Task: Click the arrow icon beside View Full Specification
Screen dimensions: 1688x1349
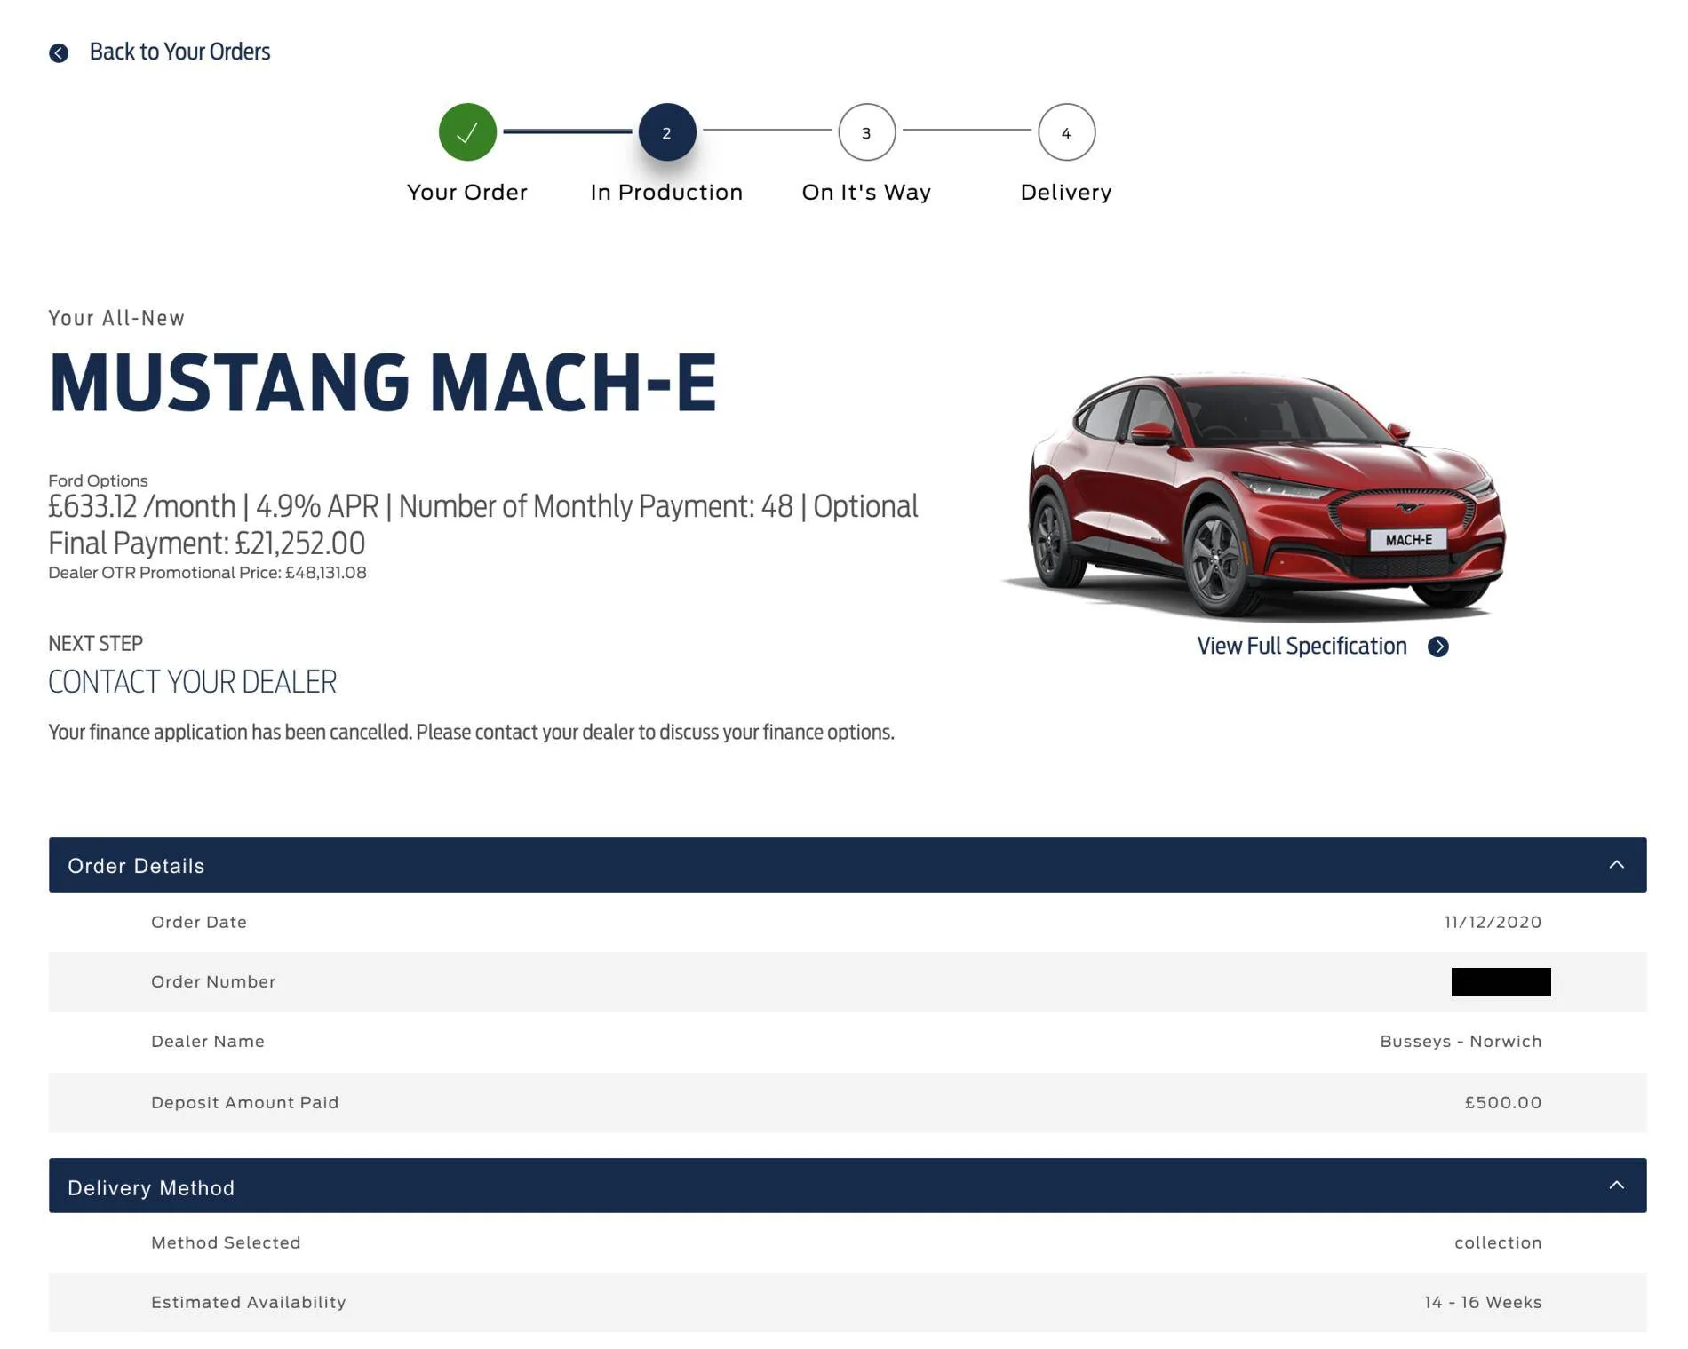Action: point(1438,647)
